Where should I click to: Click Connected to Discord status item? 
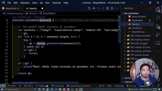(x=78, y=86)
